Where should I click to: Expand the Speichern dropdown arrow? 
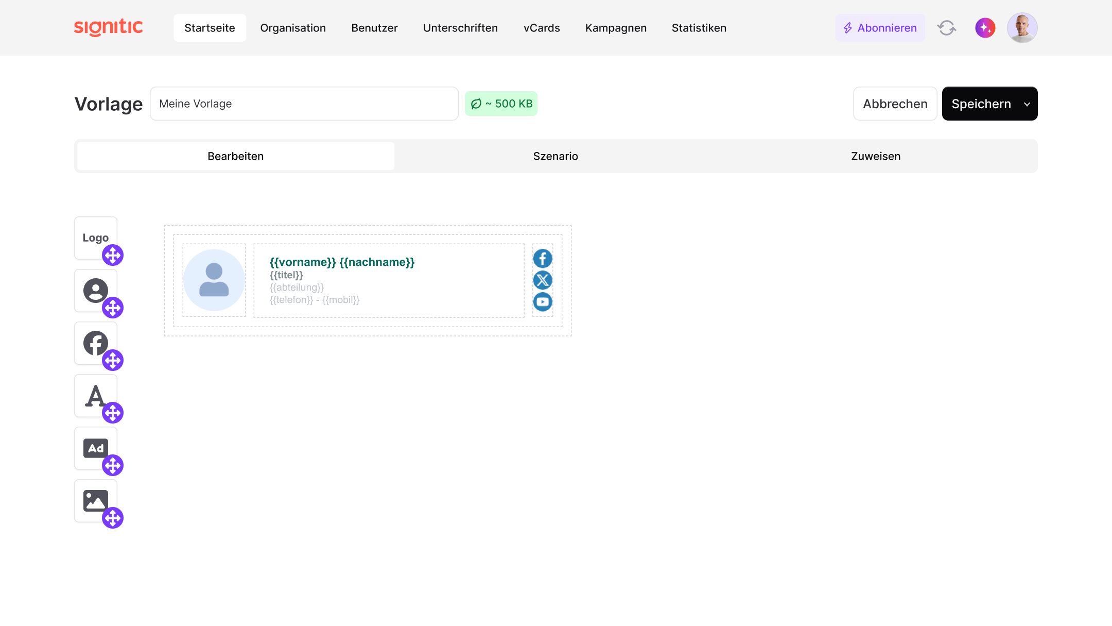[1027, 104]
